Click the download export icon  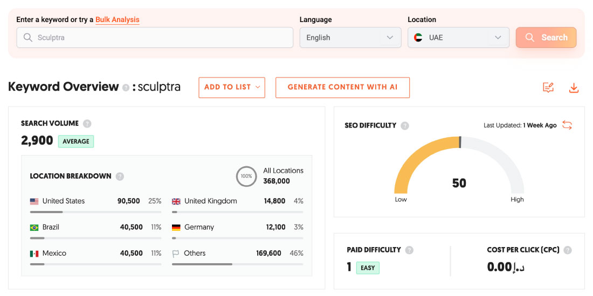574,88
